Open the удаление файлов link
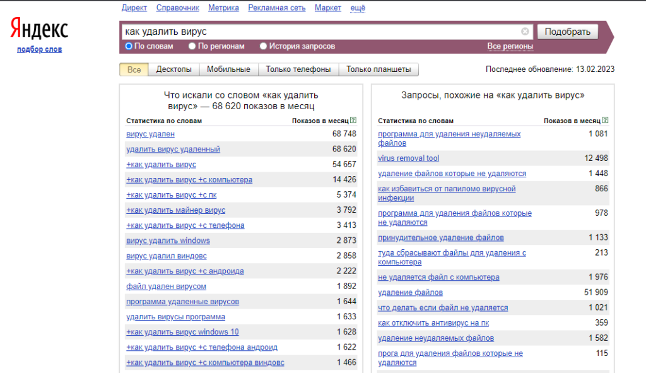 410,293
